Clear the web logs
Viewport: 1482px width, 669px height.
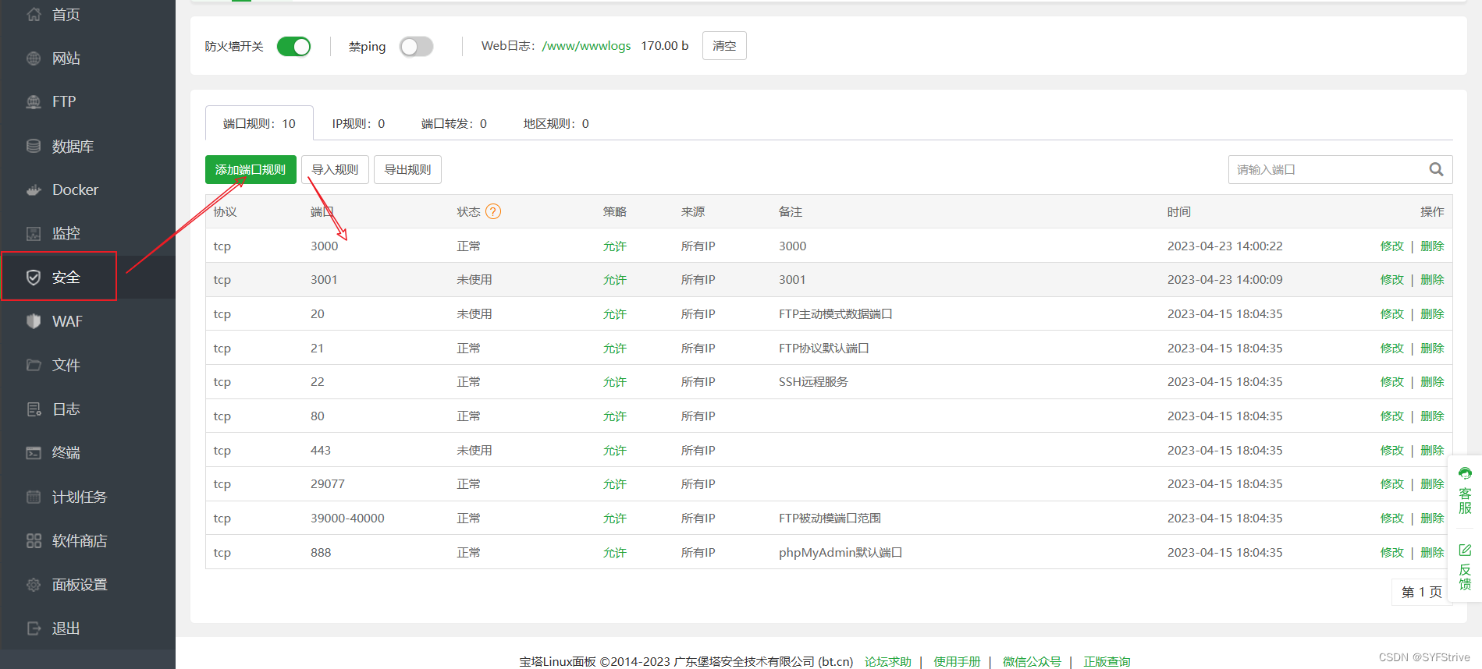[724, 46]
